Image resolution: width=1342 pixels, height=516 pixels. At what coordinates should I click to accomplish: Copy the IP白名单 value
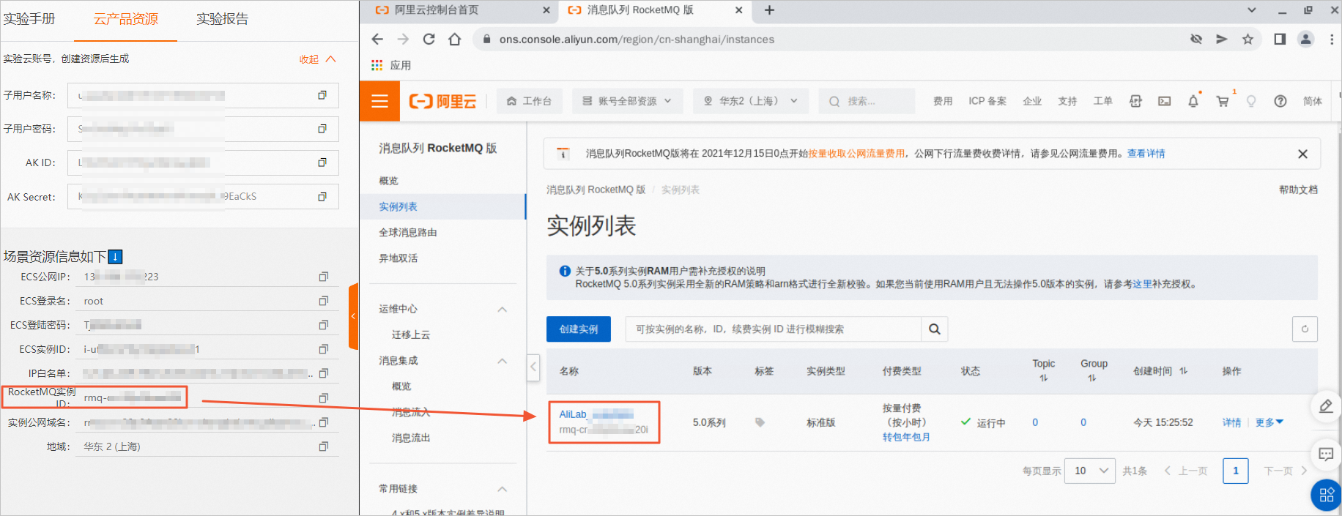[x=323, y=373]
